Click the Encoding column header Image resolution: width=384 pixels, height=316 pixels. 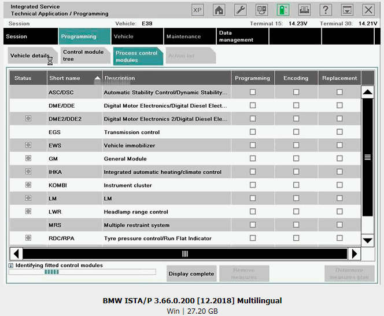coord(296,78)
